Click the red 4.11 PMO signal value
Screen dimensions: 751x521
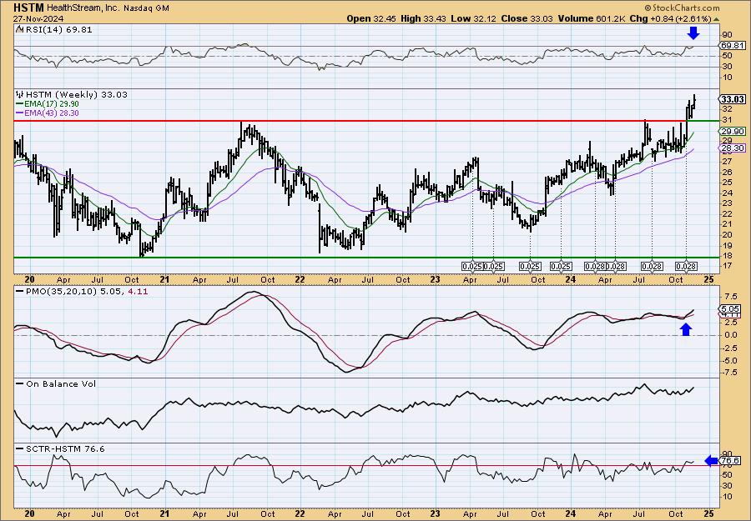(x=138, y=291)
